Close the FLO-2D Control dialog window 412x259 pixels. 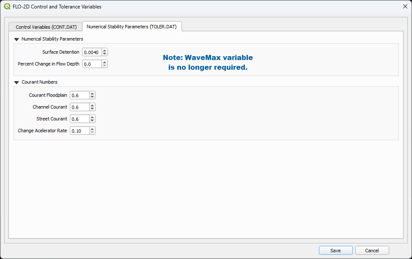pos(405,7)
